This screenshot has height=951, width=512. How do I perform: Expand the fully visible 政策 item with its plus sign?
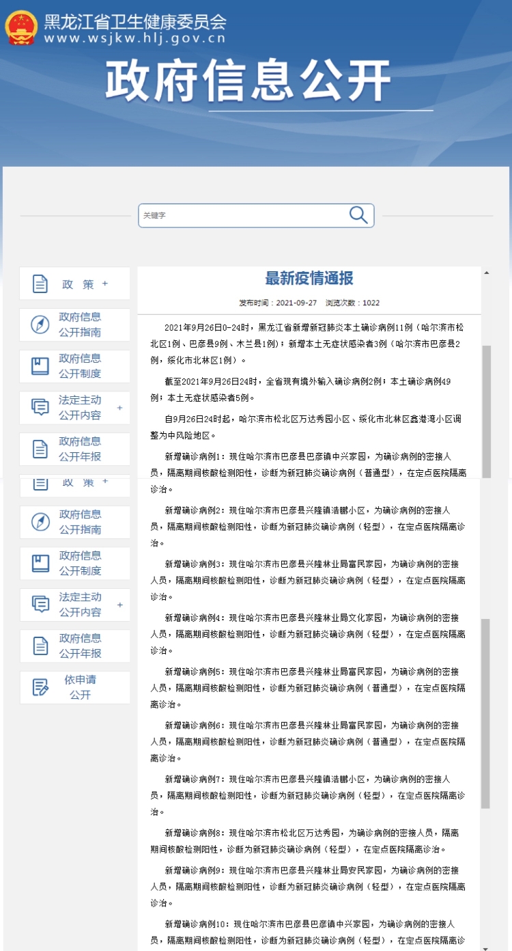click(x=105, y=284)
